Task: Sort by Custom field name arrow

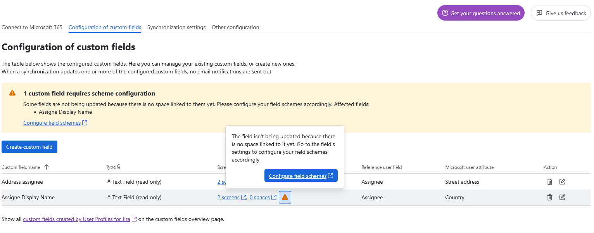Action: (47, 167)
